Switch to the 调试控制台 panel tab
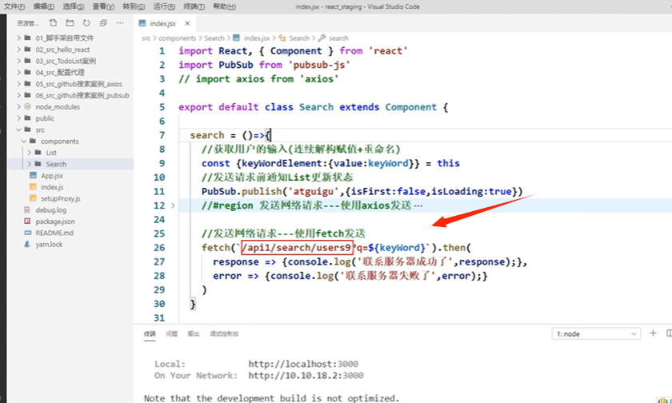 pos(224,333)
